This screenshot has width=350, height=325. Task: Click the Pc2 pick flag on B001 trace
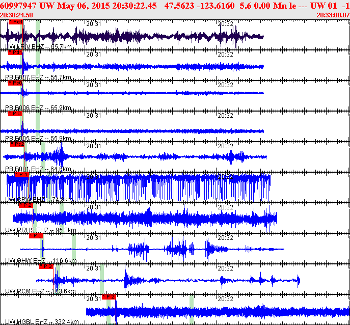point(17,144)
